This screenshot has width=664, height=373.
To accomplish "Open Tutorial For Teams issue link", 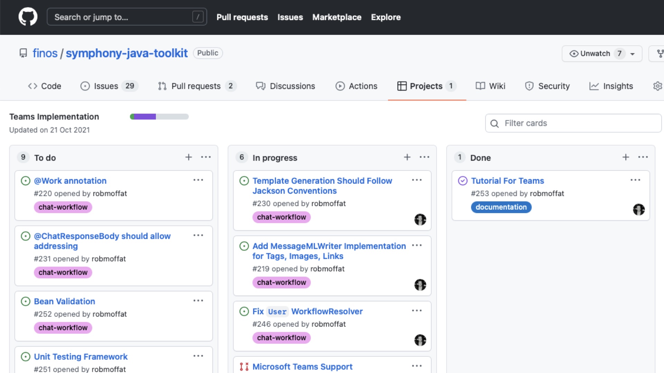I will pyautogui.click(x=507, y=181).
